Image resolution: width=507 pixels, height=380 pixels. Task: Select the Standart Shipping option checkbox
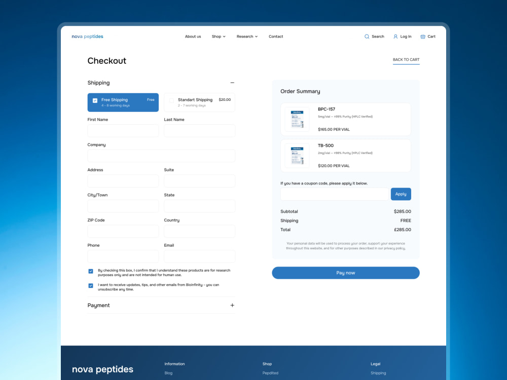click(172, 100)
